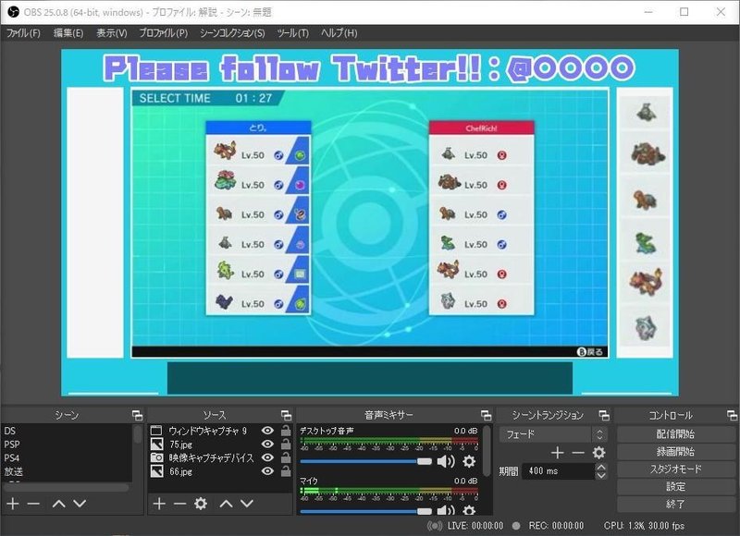The image size is (740, 536).
Task: Pop out the 音声ミキサー dock panel
Action: [x=487, y=415]
